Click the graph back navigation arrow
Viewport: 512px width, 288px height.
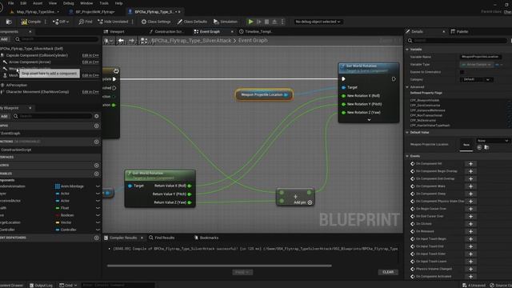point(121,41)
